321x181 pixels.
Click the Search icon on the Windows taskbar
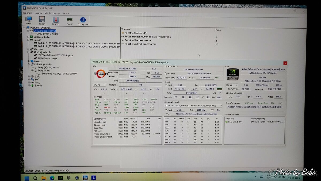(x=36, y=177)
